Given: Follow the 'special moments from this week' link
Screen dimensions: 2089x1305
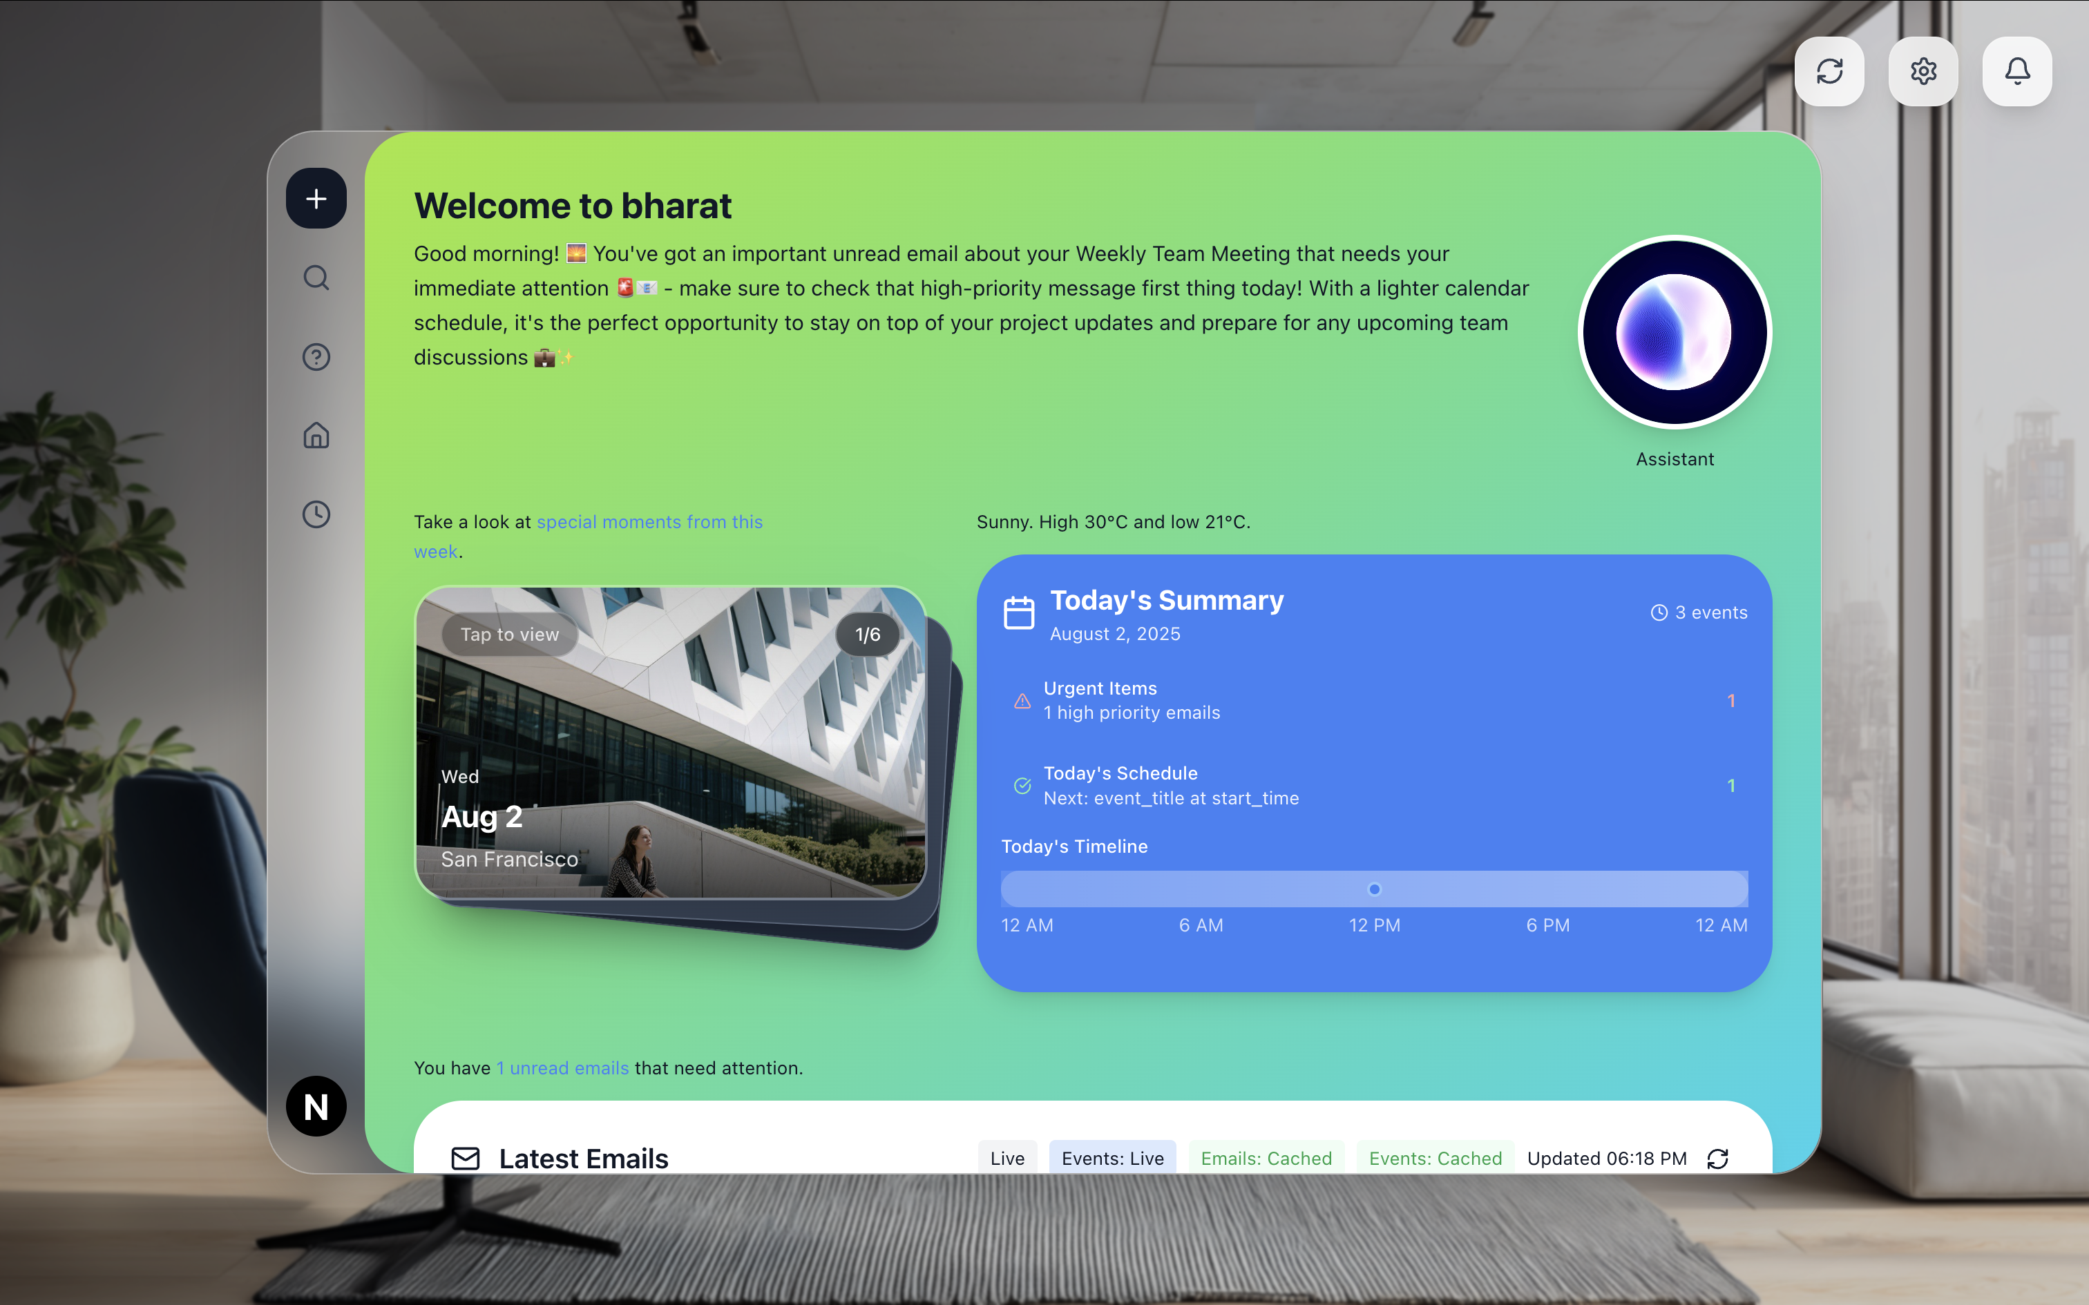Looking at the screenshot, I should (649, 522).
